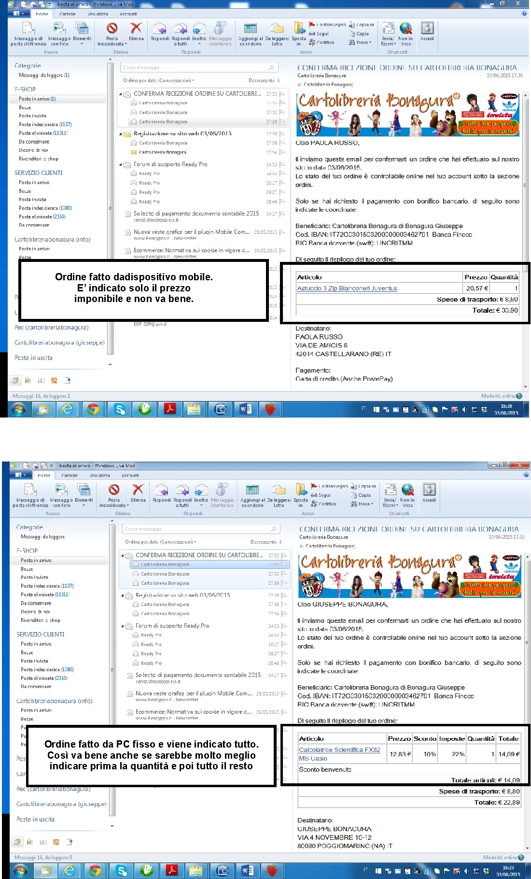531x879 pixels.
Task: Click 'Contrassegna' button in upper window ribbon
Action: 327,25
